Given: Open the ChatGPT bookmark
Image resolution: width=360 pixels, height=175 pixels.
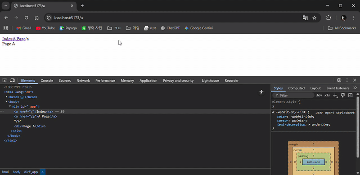Looking at the screenshot, I should tap(170, 28).
